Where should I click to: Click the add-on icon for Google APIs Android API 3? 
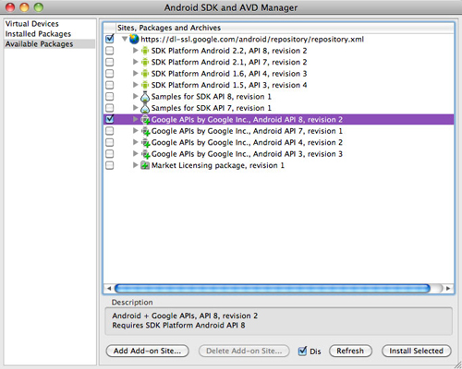coord(145,154)
